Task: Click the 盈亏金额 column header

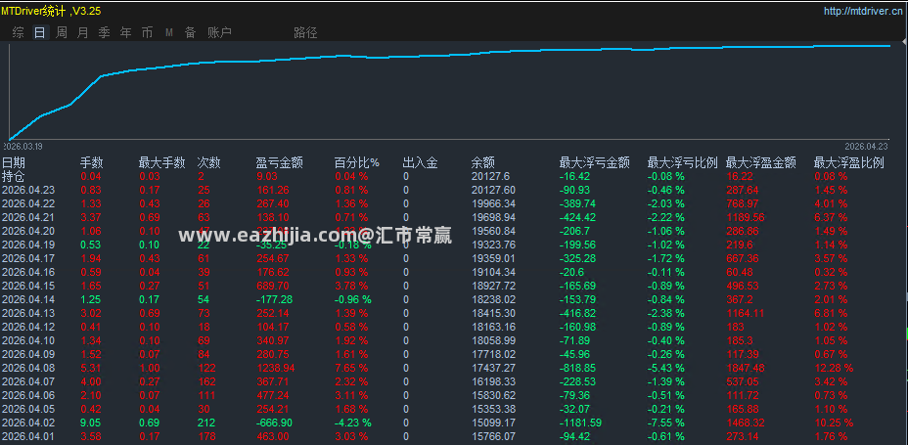Action: [280, 163]
